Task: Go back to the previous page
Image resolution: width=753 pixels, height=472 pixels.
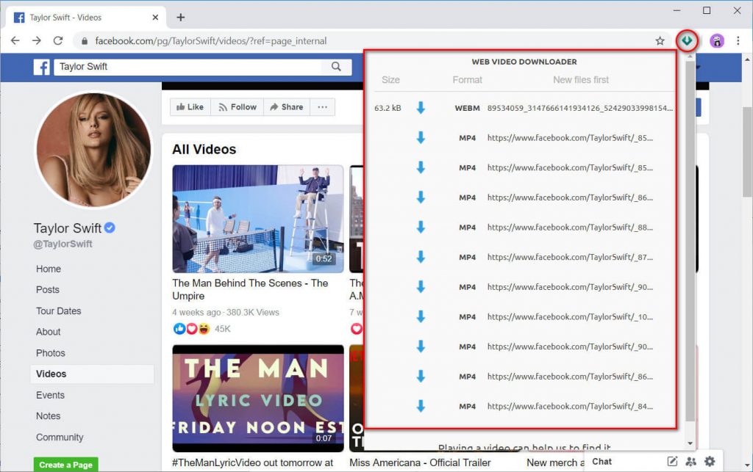Action: click(x=15, y=40)
